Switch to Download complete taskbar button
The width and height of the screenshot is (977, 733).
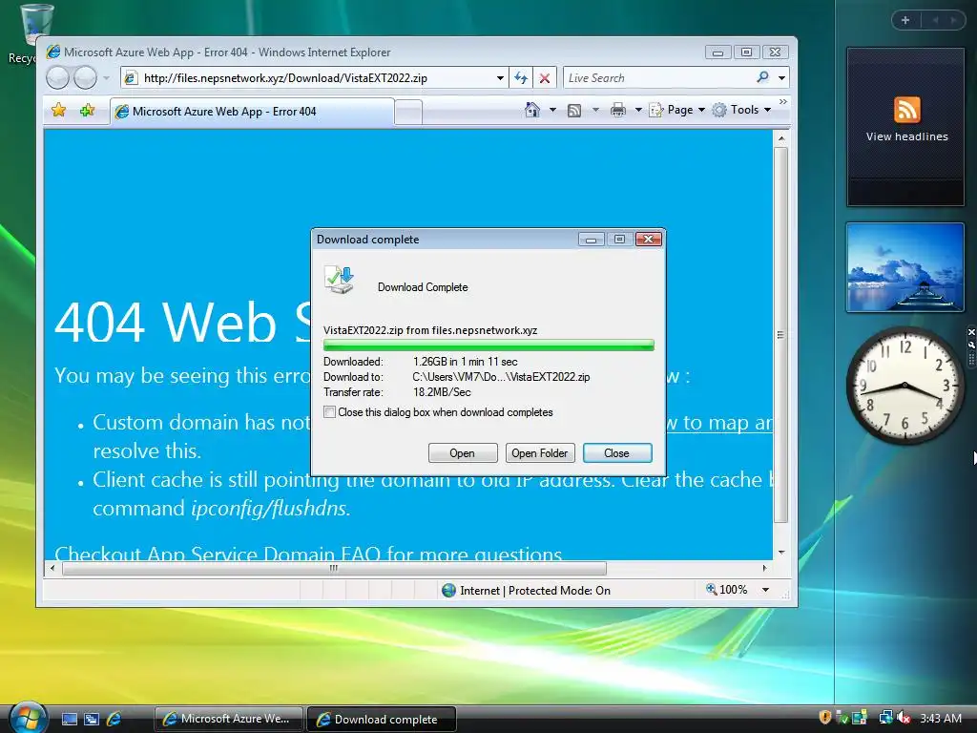coord(382,719)
